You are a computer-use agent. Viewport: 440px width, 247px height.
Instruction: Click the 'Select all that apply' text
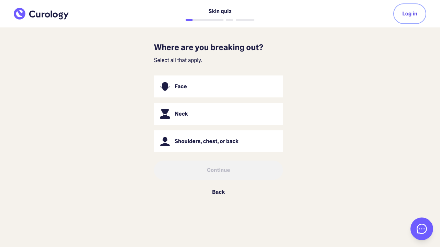click(178, 60)
